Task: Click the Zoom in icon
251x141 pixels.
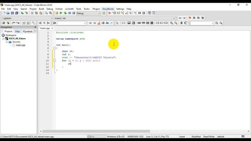Action: click(171, 23)
